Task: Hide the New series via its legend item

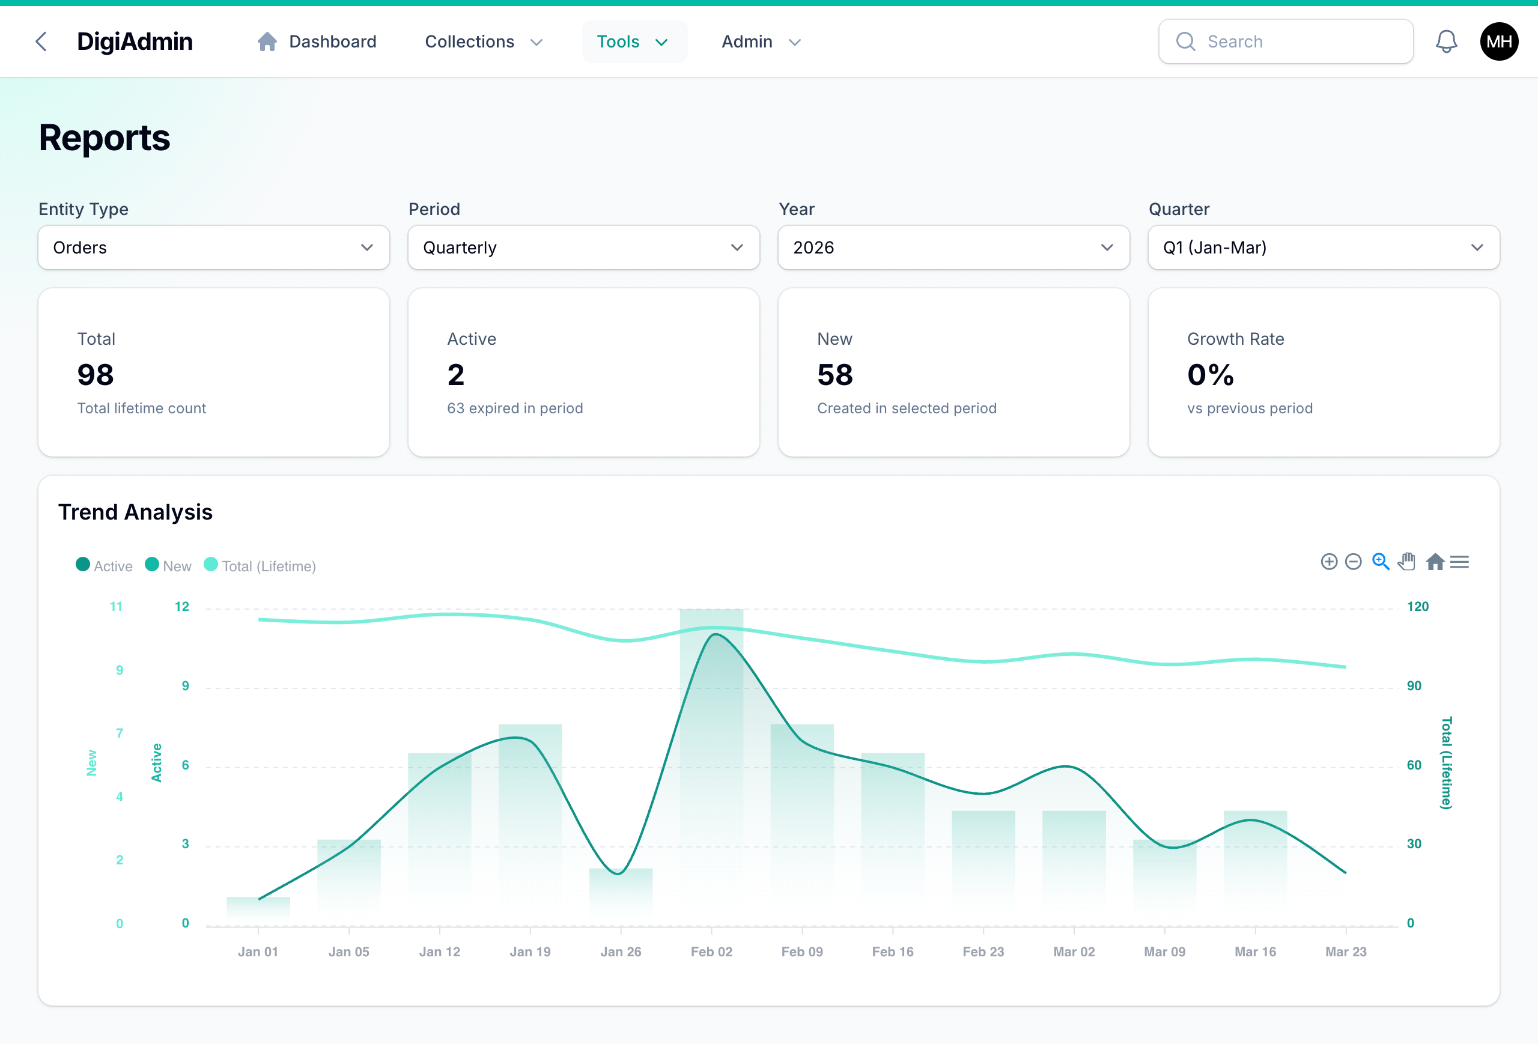Action: click(x=168, y=565)
